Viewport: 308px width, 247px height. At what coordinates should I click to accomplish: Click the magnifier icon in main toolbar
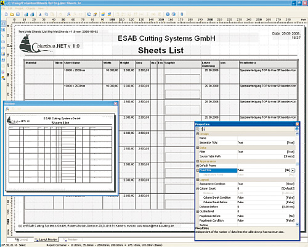tap(69, 14)
